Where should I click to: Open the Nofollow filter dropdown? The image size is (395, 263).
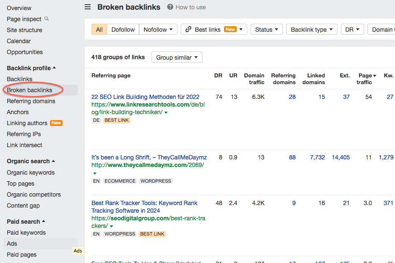point(158,30)
